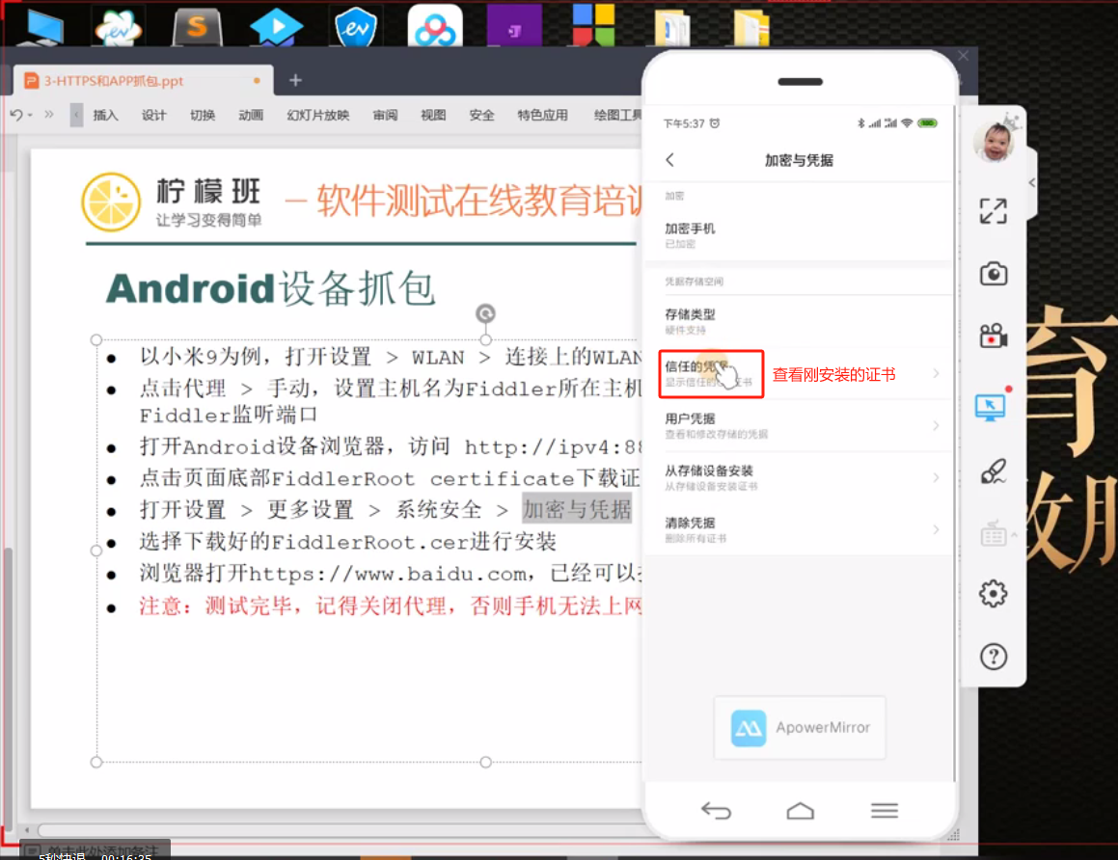Screen dimensions: 1118x860
Task: Click the This PC desktop icon
Action: [x=42, y=26]
